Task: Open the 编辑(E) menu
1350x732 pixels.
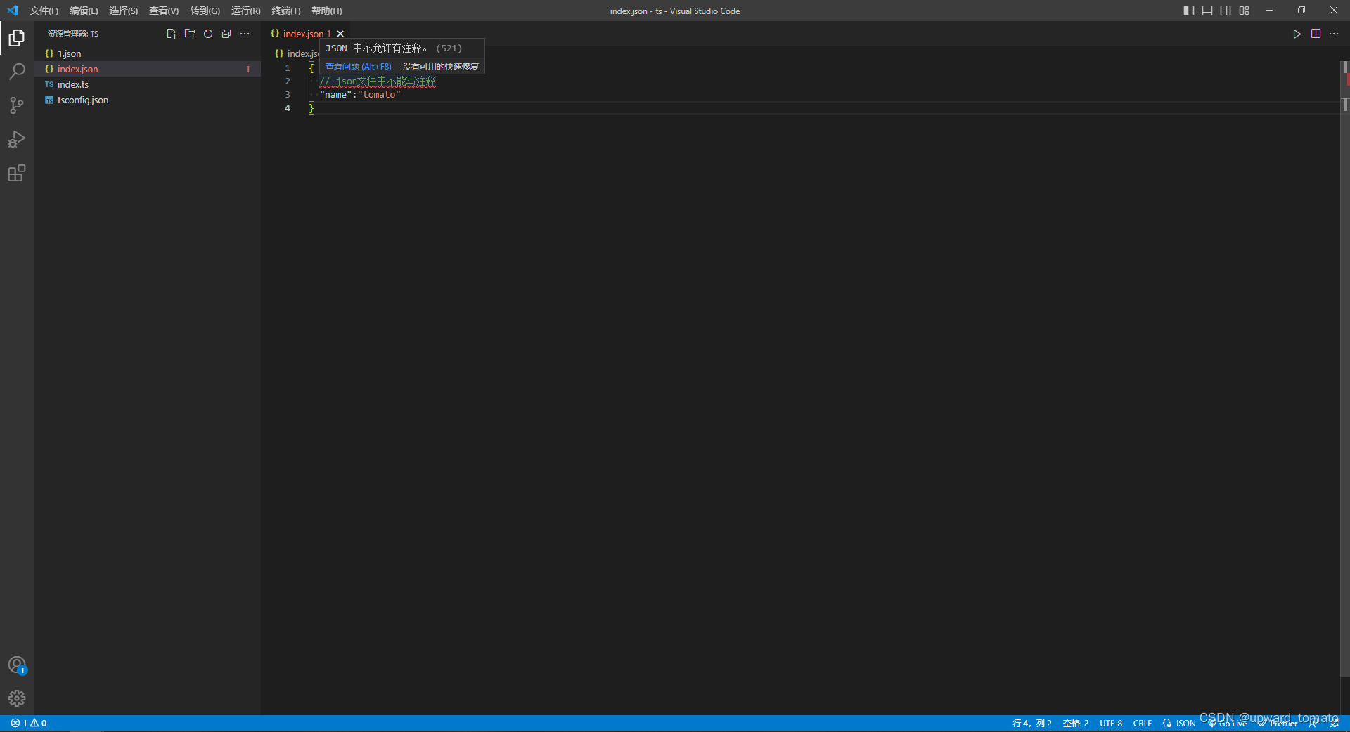Action: 84,11
